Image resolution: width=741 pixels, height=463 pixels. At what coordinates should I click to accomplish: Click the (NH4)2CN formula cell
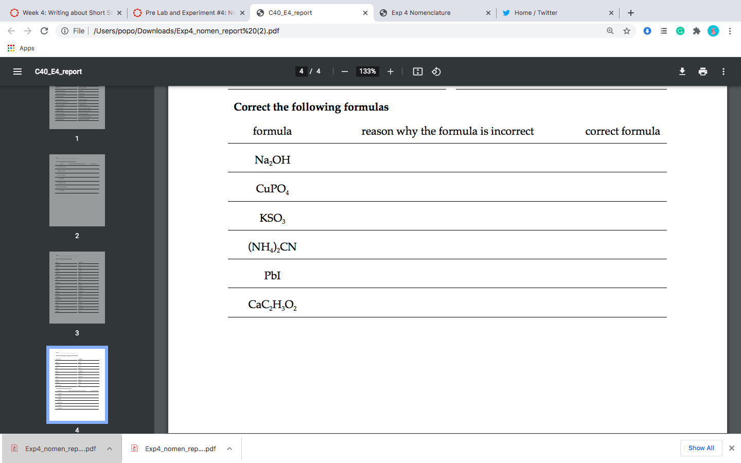[x=272, y=247]
